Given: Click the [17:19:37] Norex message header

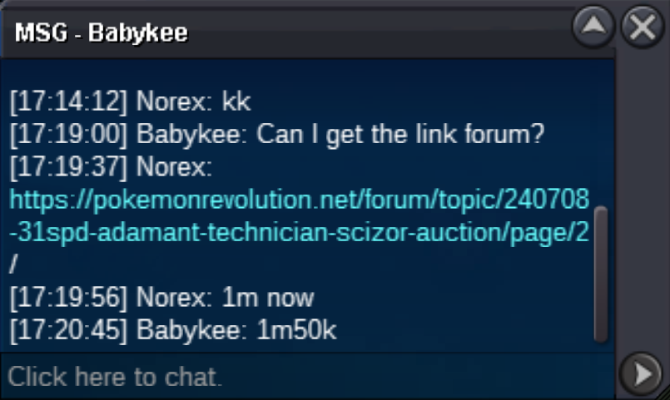Looking at the screenshot, I should (111, 166).
